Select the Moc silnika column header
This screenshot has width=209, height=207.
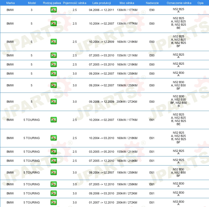click(127, 3)
